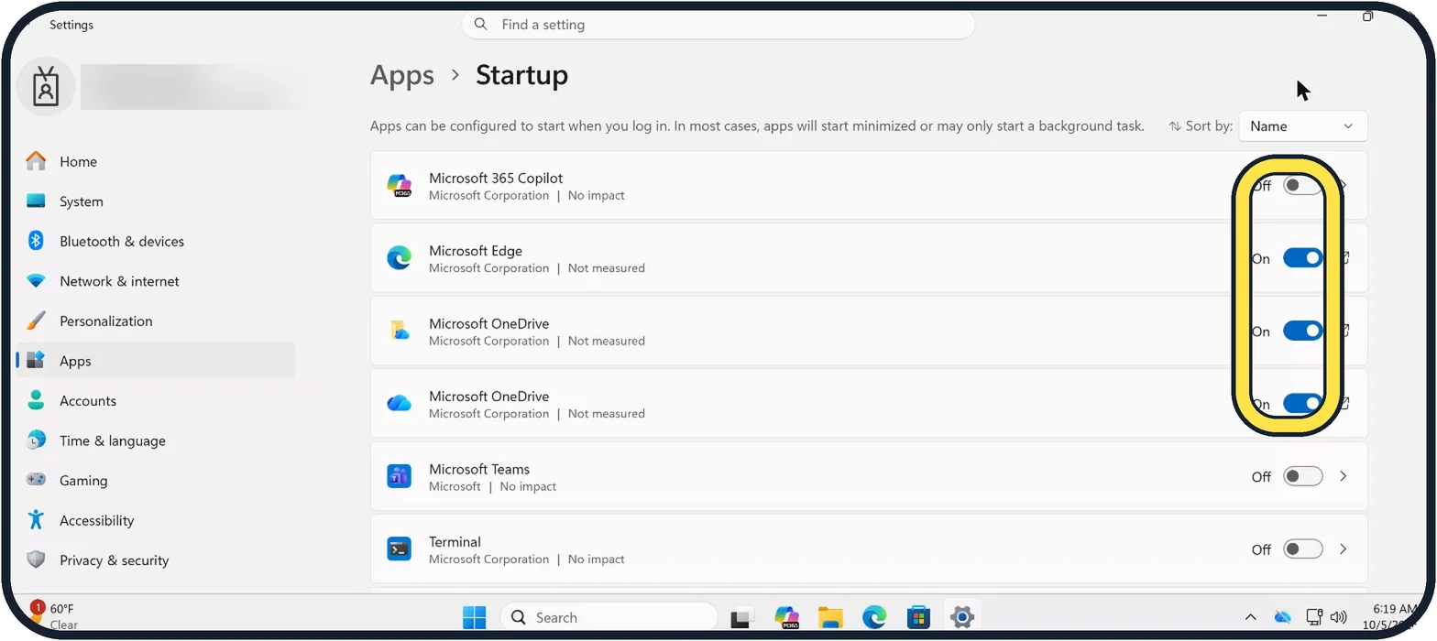Screen dimensions: 1437x641
Task: Expand Microsoft 365 Copilot row chevron
Action: point(1344,186)
